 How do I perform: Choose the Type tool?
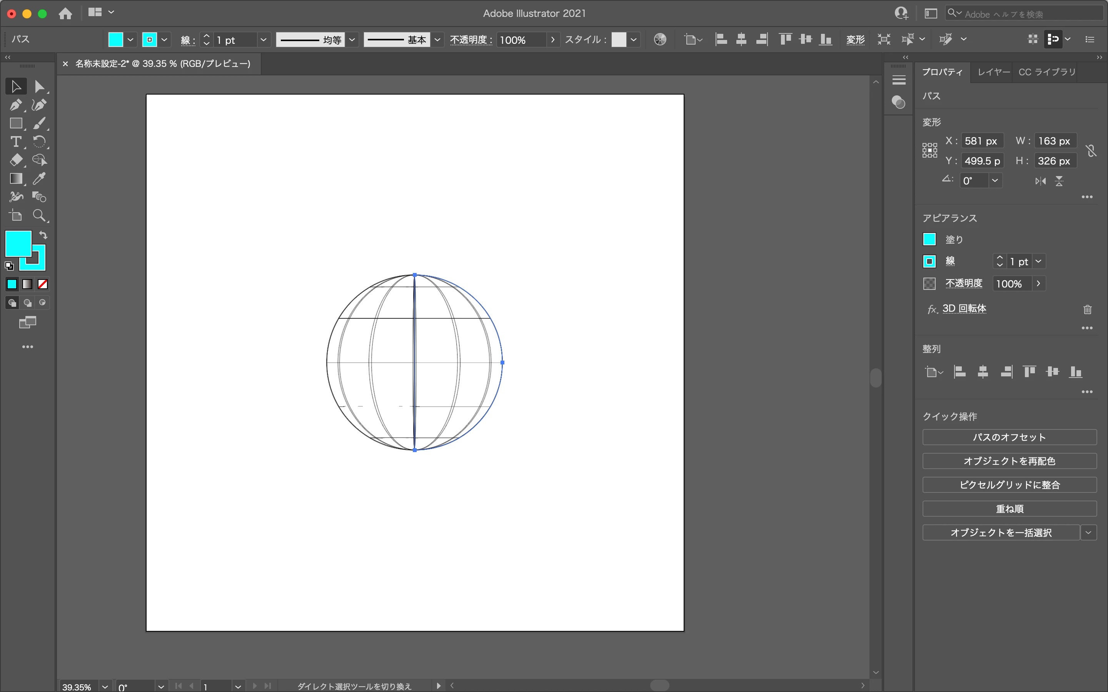(x=15, y=142)
